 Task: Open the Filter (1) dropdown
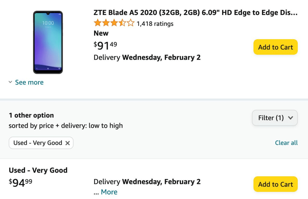(275, 118)
